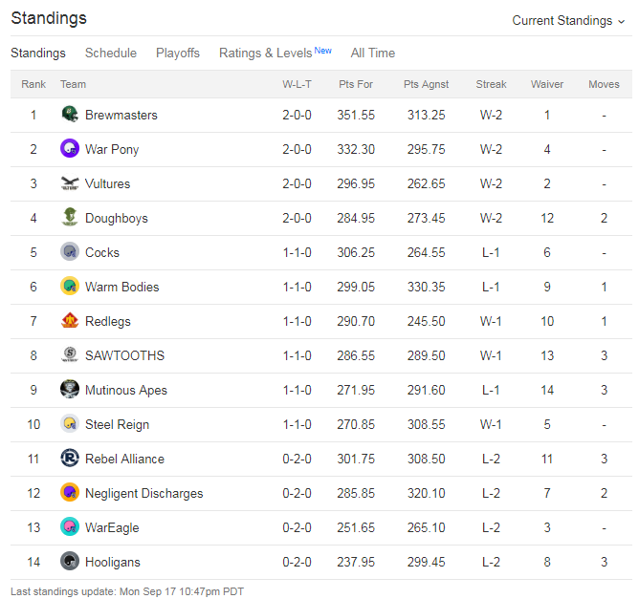639x599 pixels.
Task: Click the Cocks team name link
Action: [102, 252]
